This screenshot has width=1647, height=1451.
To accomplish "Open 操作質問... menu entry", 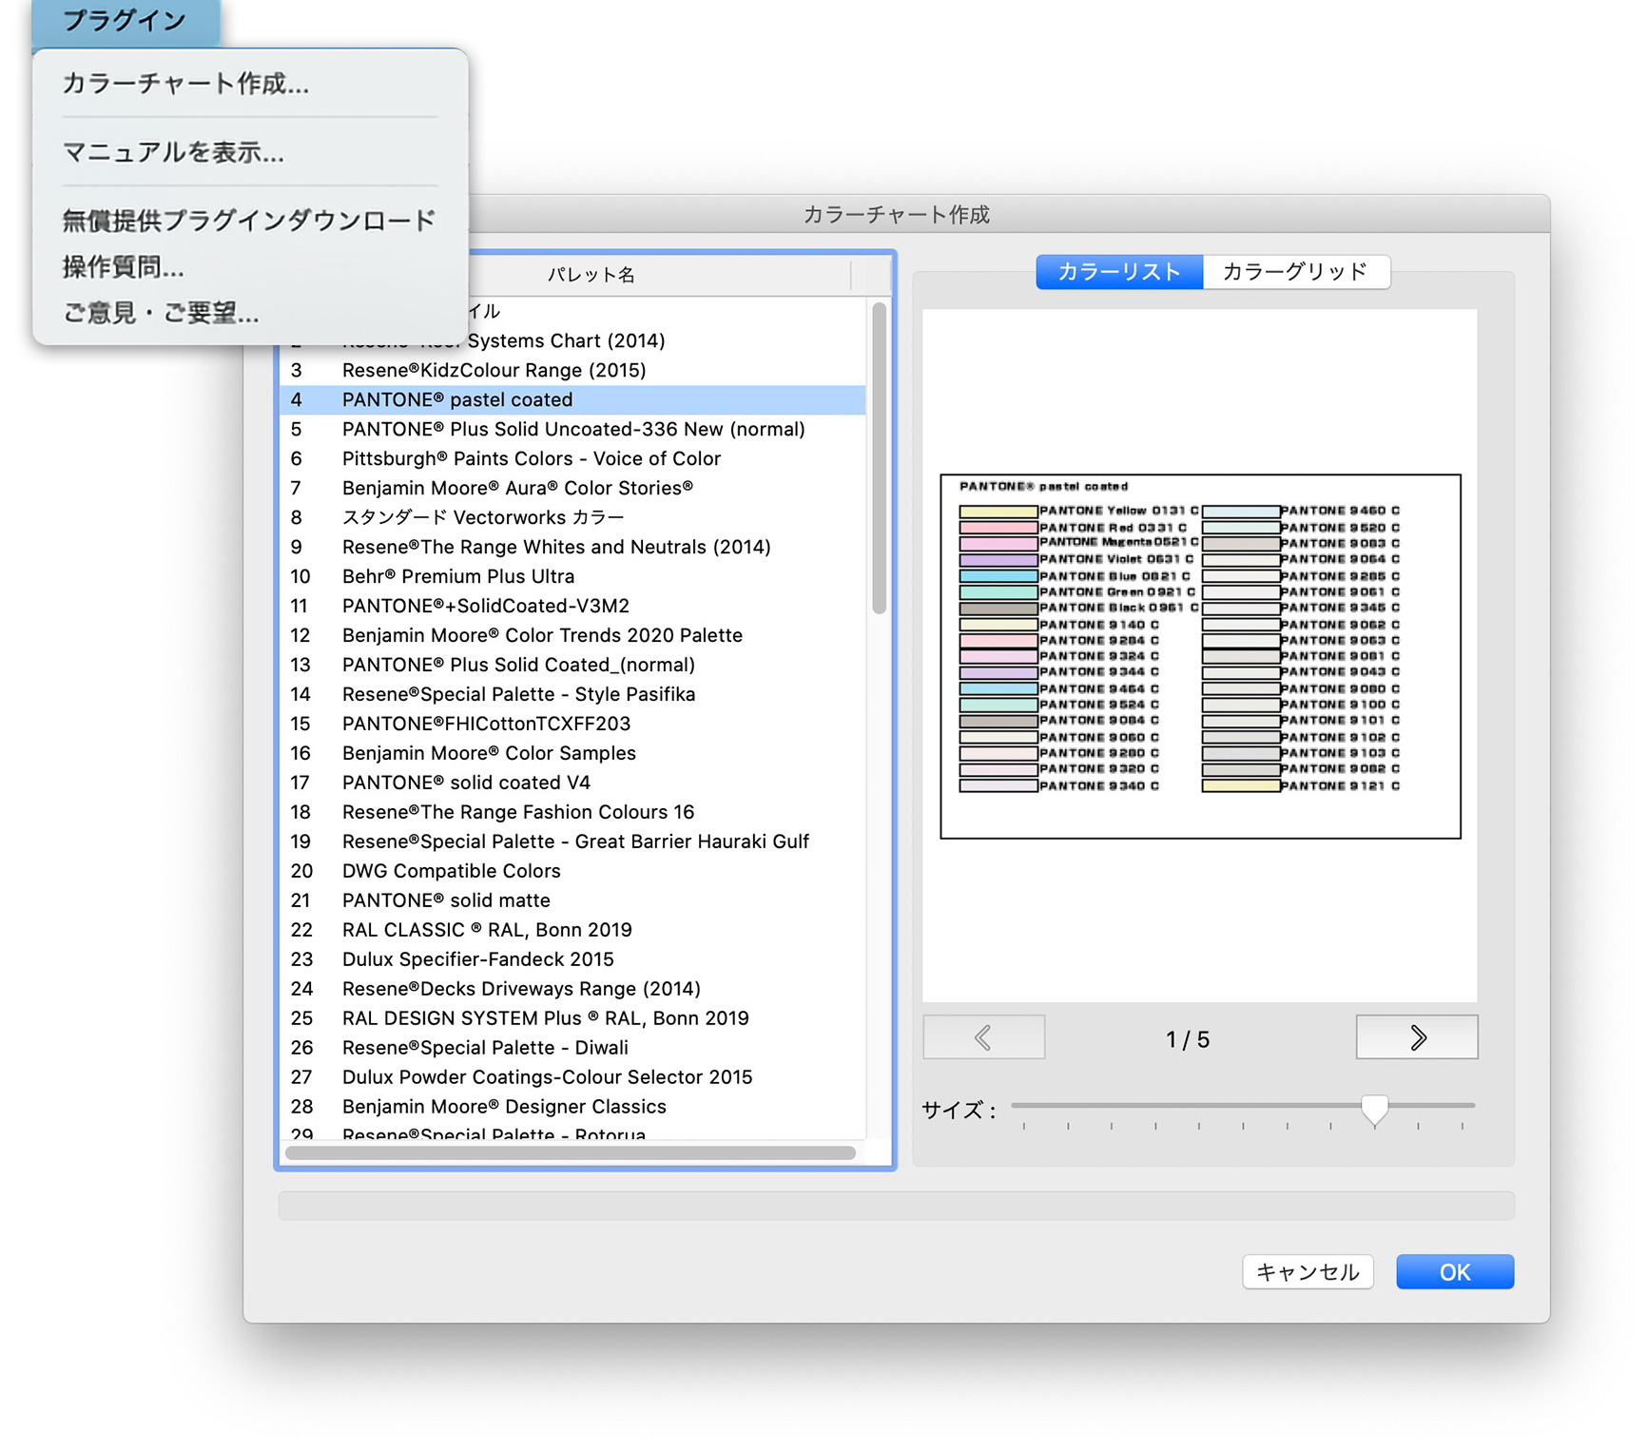I will point(124,267).
